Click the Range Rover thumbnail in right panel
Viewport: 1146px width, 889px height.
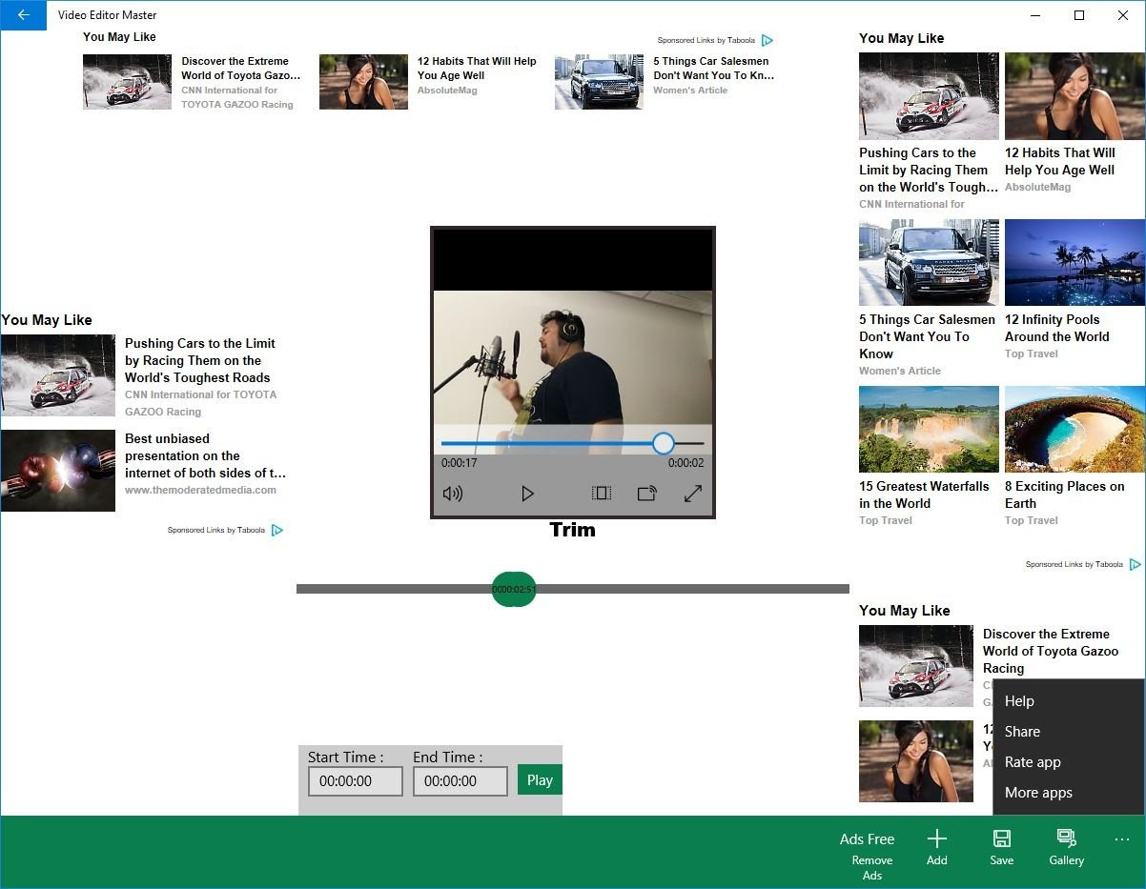point(929,262)
